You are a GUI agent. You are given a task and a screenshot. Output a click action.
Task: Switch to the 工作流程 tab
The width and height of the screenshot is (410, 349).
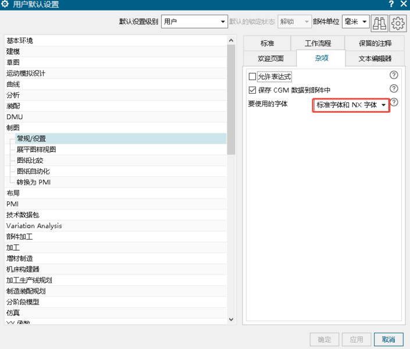tap(318, 44)
